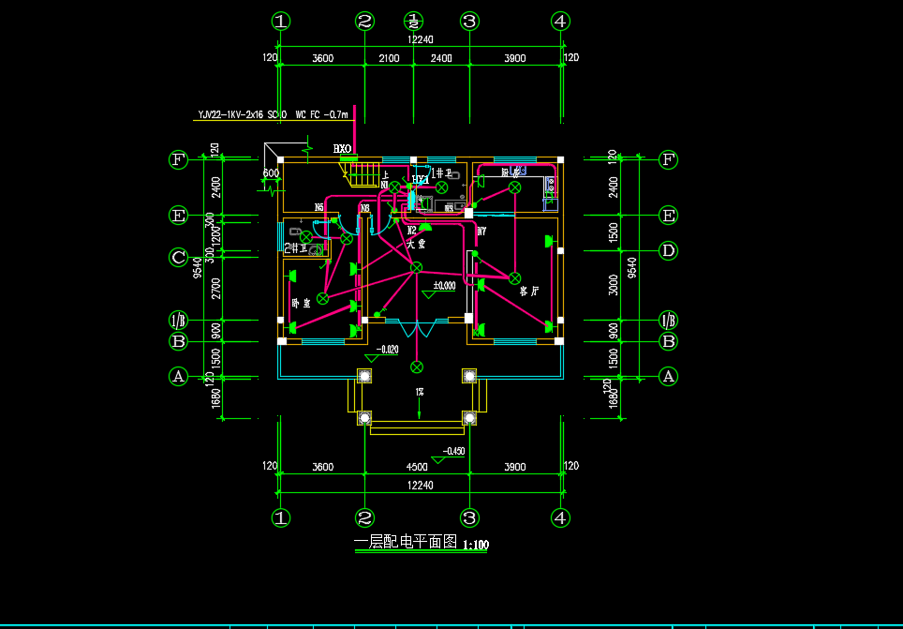Click the 4500 dimension text

[417, 467]
